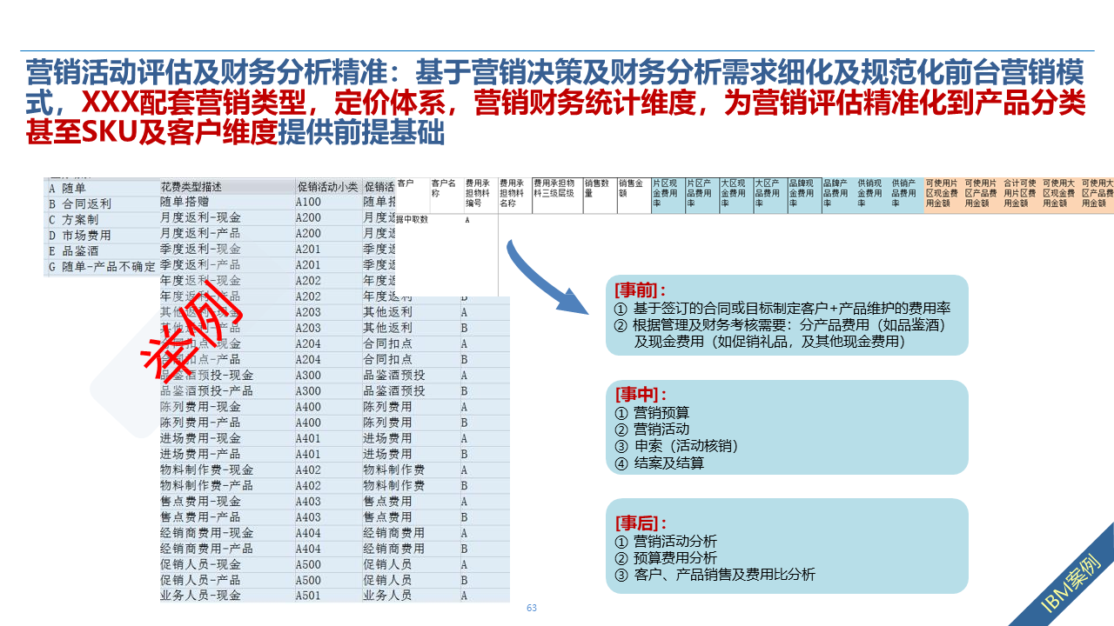This screenshot has height=626, width=1114.
Task: Select the "月度返利-现金" cell
Action: [x=226, y=217]
